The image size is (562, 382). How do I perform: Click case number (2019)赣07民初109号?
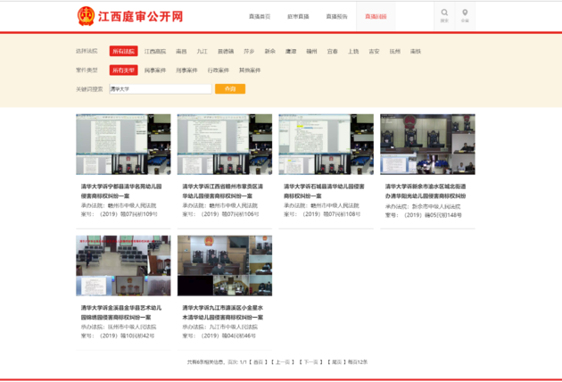128,214
